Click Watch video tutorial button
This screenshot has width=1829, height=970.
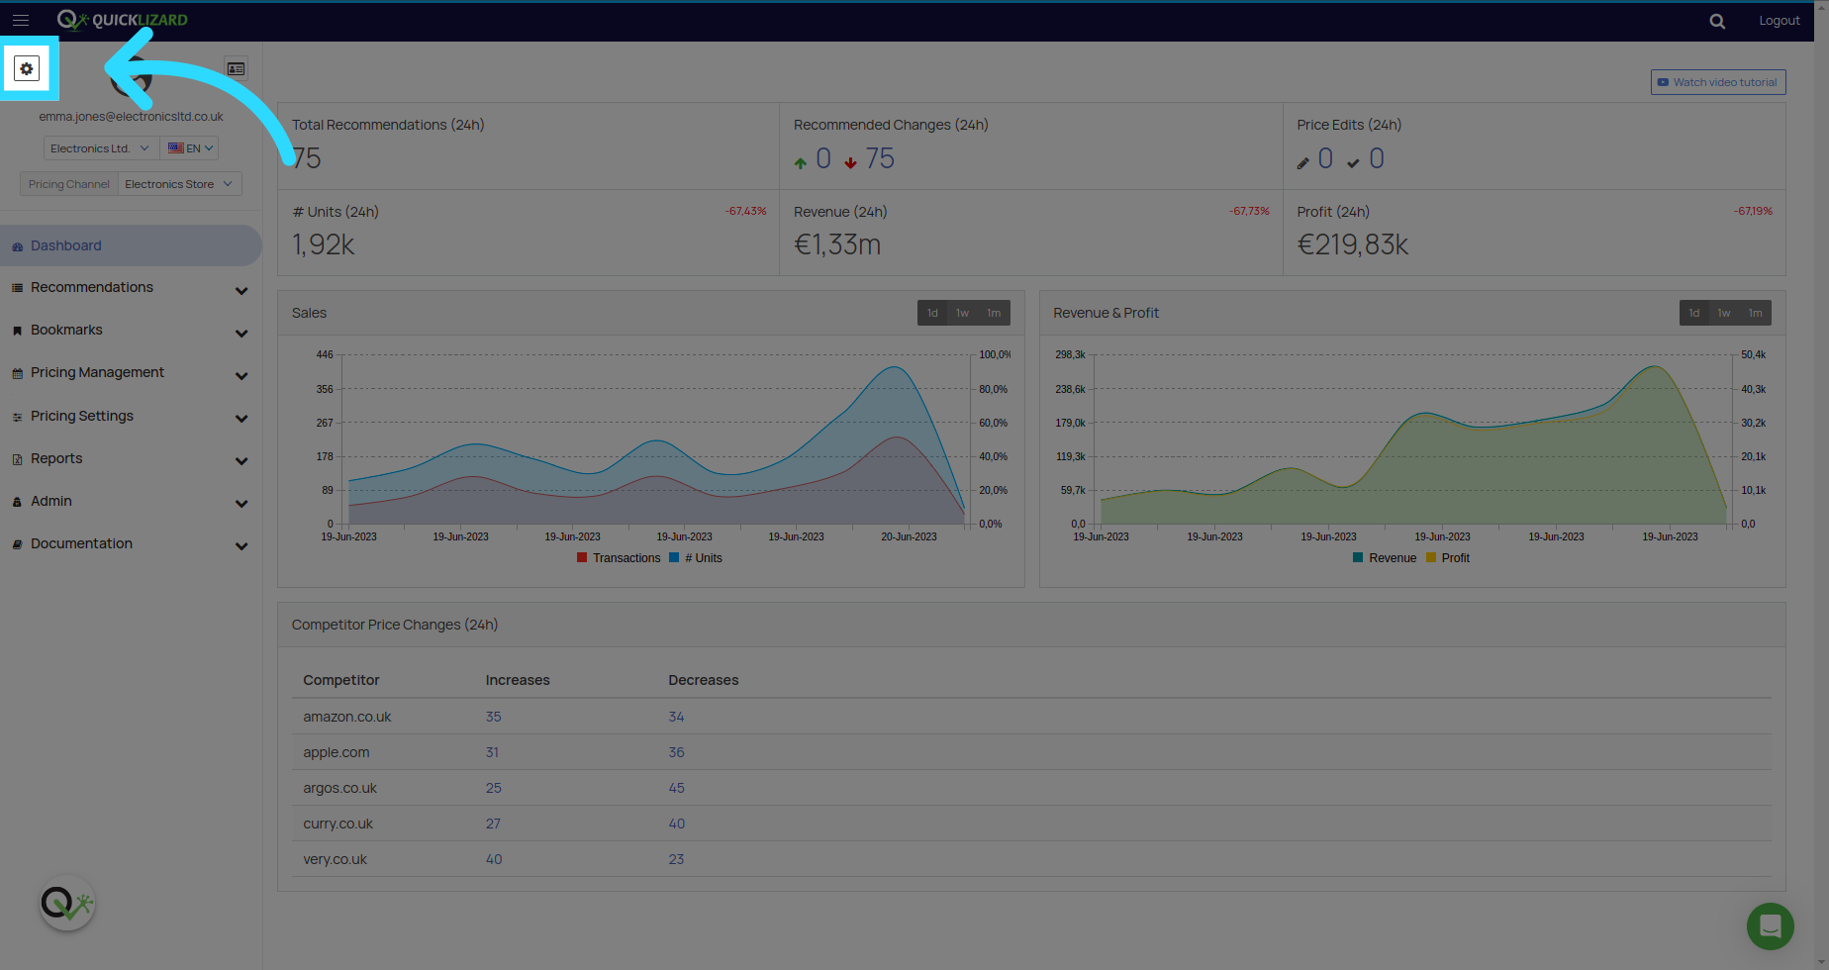tap(1718, 82)
